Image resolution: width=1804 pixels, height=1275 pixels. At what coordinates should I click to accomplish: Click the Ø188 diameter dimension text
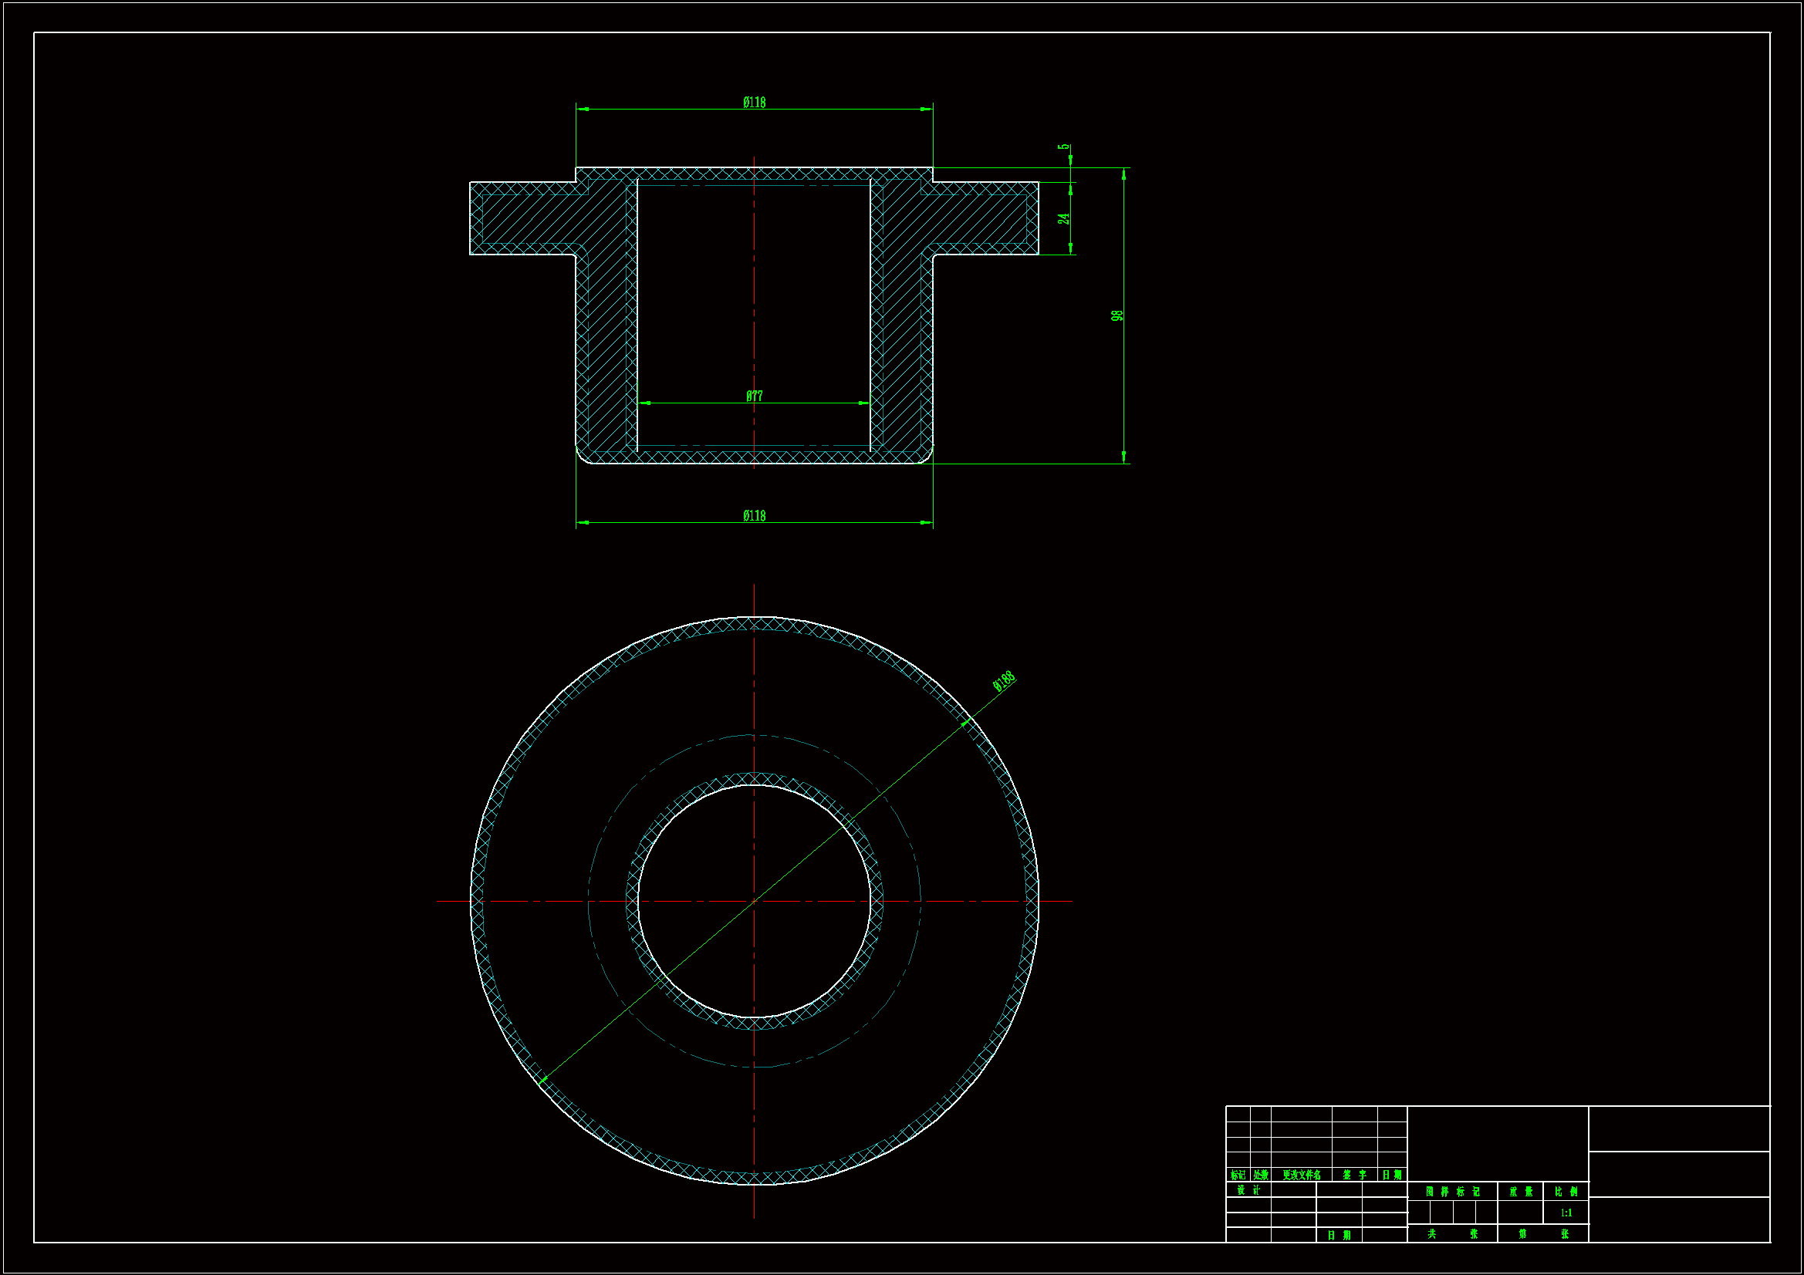pos(1003,680)
